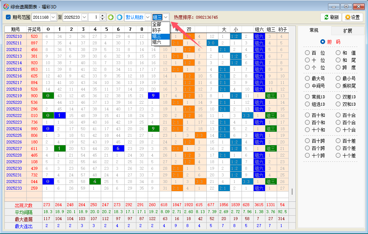This screenshot has width=368, height=234.
Task: Click the app logo in title bar
Action: coord(6,6)
